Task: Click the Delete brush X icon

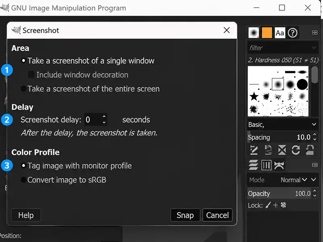Action: click(282, 150)
